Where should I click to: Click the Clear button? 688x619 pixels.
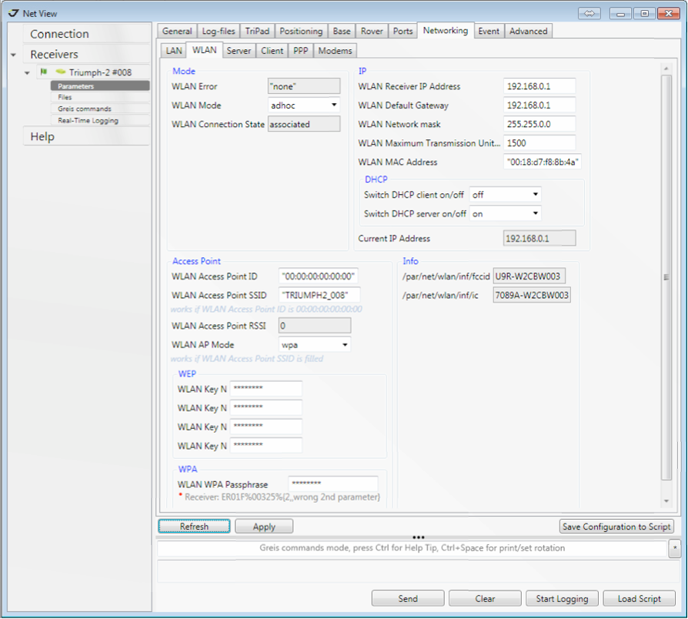(x=485, y=598)
